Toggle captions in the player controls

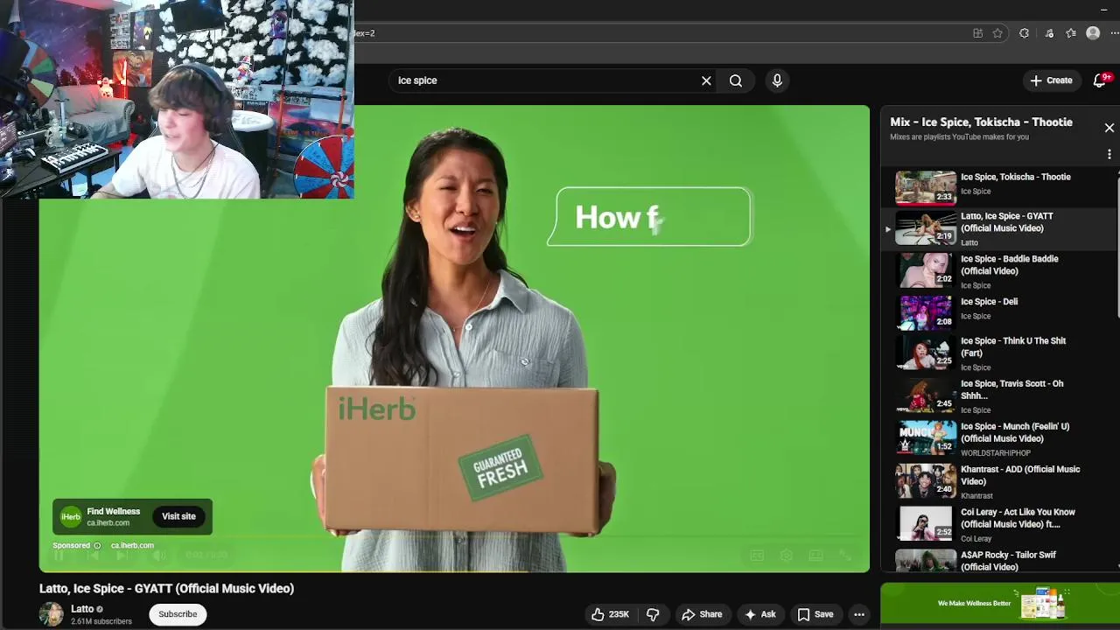(757, 556)
